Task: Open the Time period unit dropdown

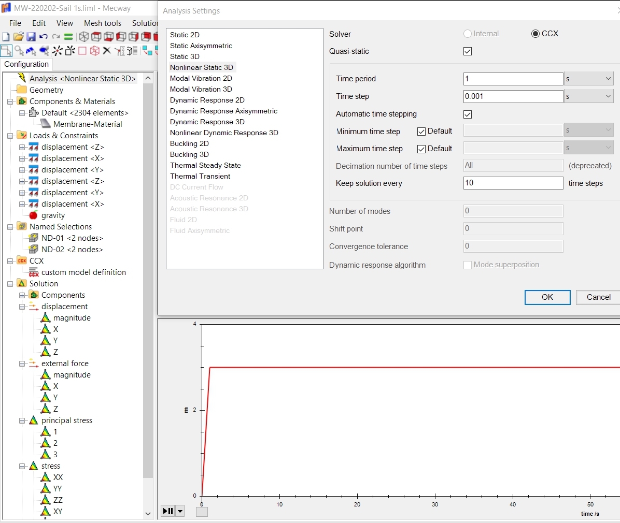Action: click(x=589, y=79)
